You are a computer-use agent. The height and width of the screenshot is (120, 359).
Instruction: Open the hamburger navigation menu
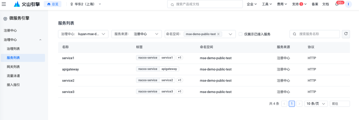click(x=4, y=4)
